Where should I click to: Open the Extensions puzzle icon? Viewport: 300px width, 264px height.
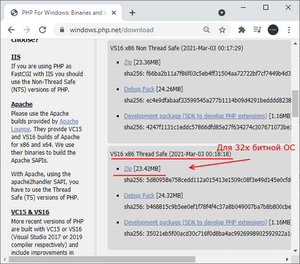coord(242,30)
